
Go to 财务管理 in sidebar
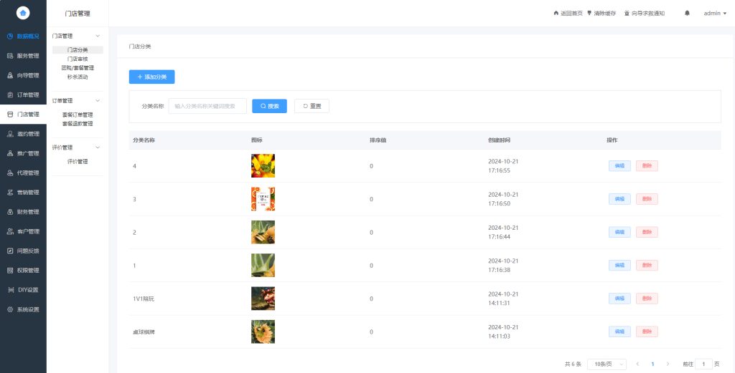pos(23,212)
